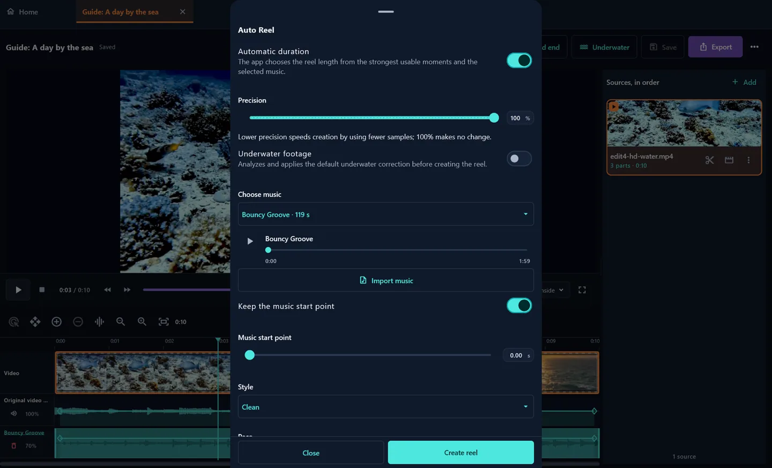Stop preview playback with the square icon

tap(42, 290)
